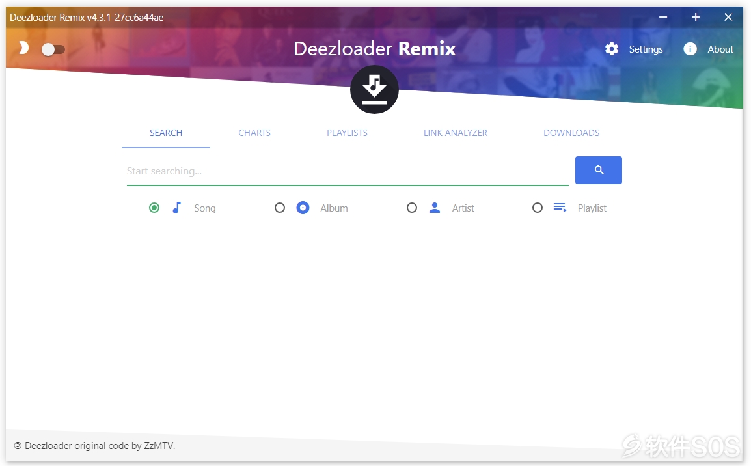
Task: Select the Artist radio button
Action: (412, 208)
